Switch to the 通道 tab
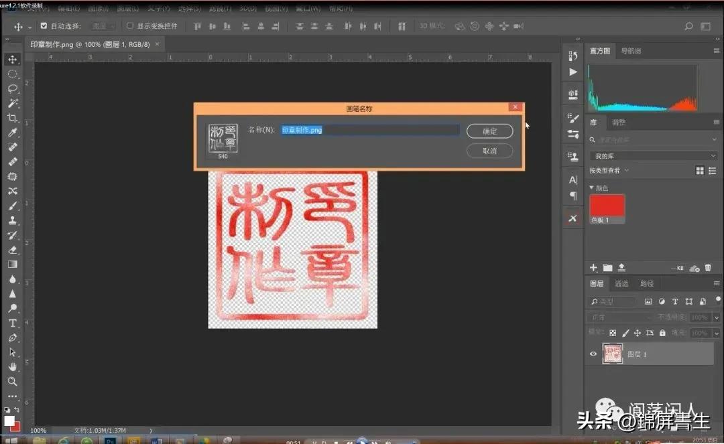The image size is (724, 444). point(623,283)
